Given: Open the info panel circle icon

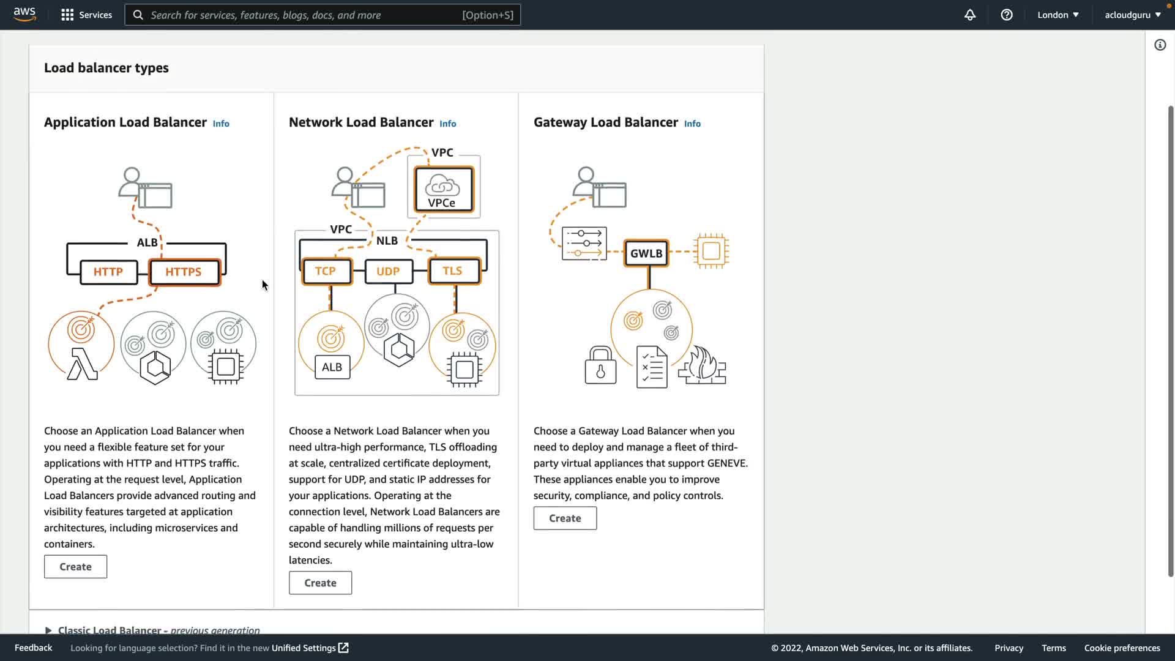Looking at the screenshot, I should coord(1160,45).
